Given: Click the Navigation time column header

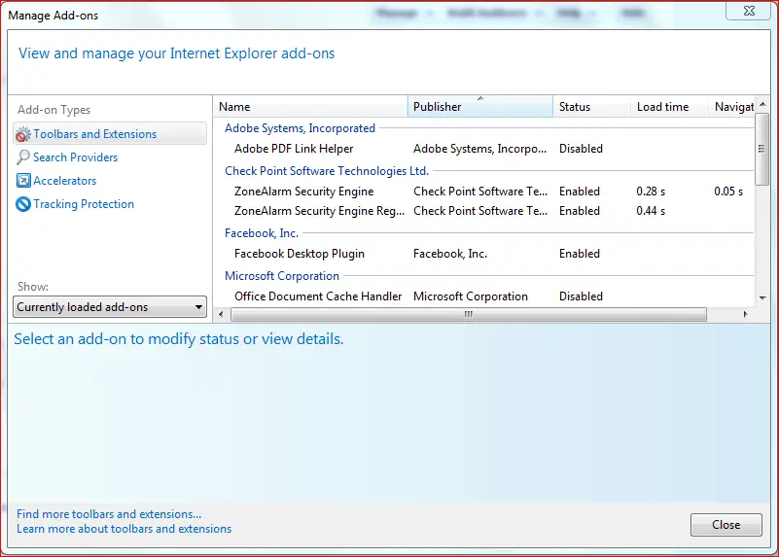Looking at the screenshot, I should 731,107.
